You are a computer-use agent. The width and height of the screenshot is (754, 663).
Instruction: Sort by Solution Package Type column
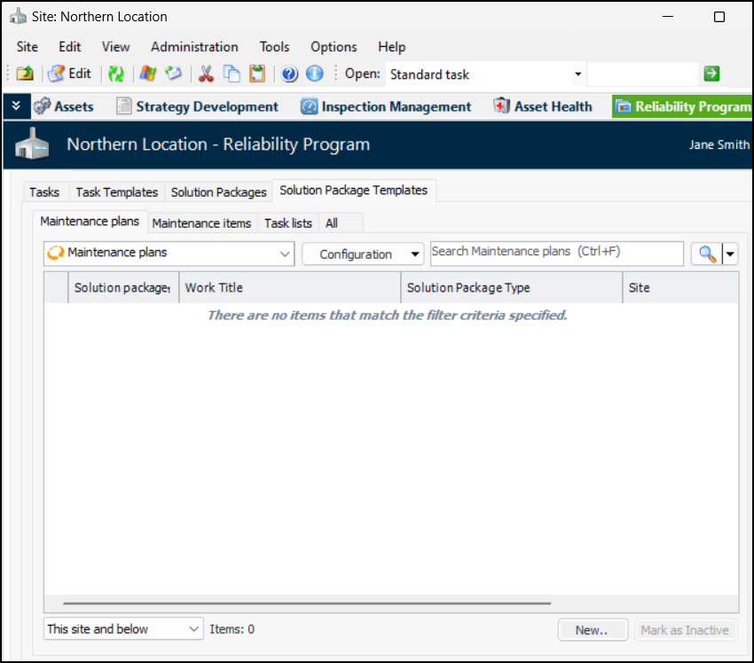511,287
